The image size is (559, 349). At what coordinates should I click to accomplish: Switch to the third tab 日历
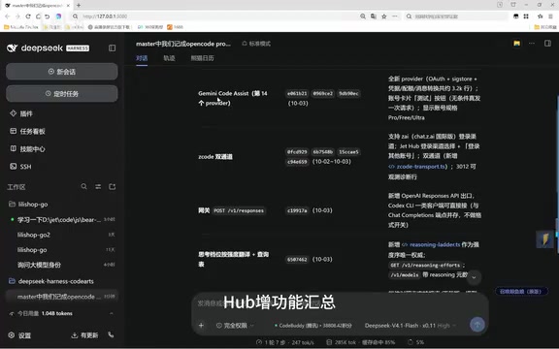pyautogui.click(x=202, y=58)
